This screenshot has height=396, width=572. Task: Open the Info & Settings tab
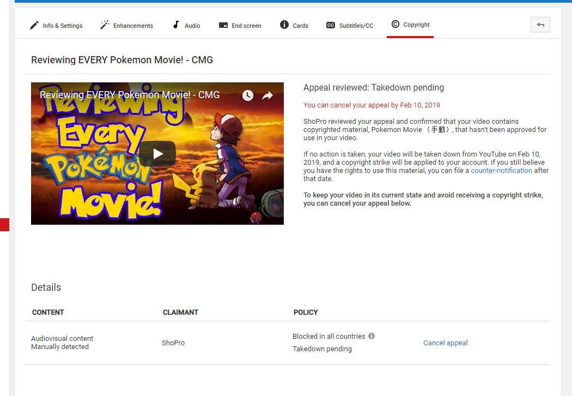(x=56, y=26)
